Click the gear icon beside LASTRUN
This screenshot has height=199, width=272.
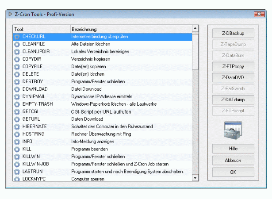17,172
